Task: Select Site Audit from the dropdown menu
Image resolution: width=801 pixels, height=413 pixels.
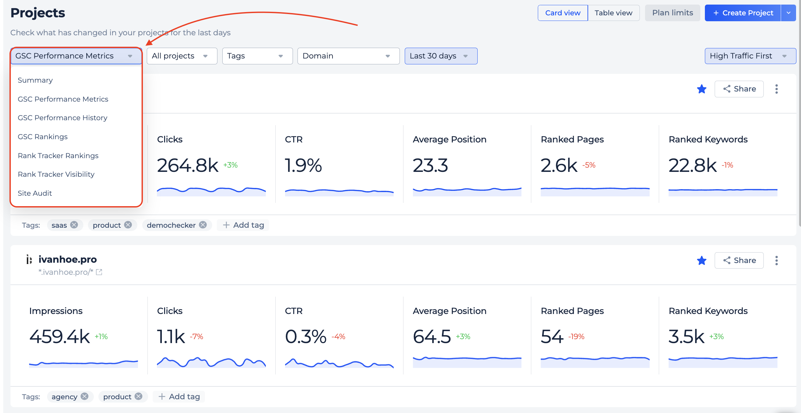Action: coord(35,193)
